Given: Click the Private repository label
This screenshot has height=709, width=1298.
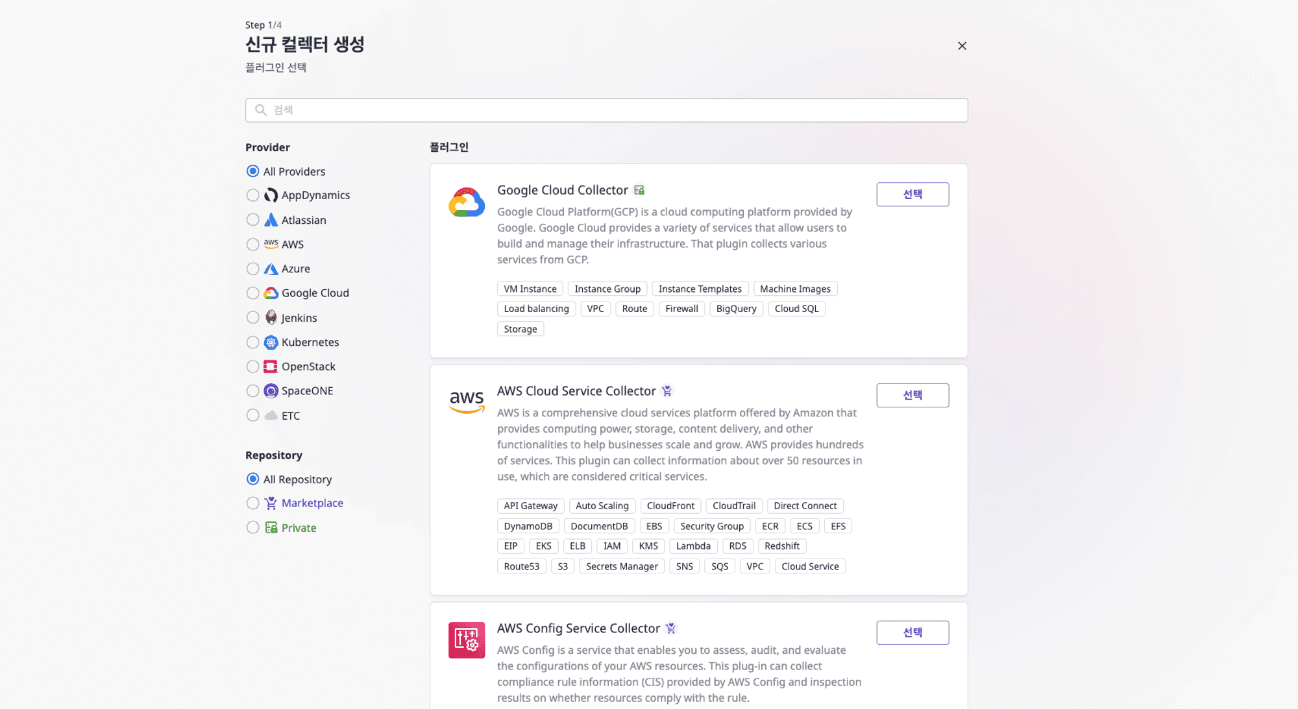Looking at the screenshot, I should click(299, 528).
